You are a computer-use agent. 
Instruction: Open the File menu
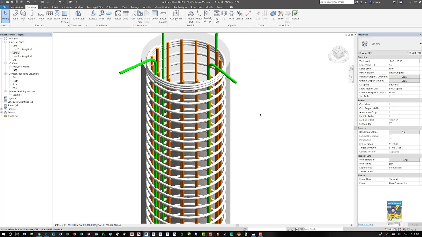click(4, 7)
